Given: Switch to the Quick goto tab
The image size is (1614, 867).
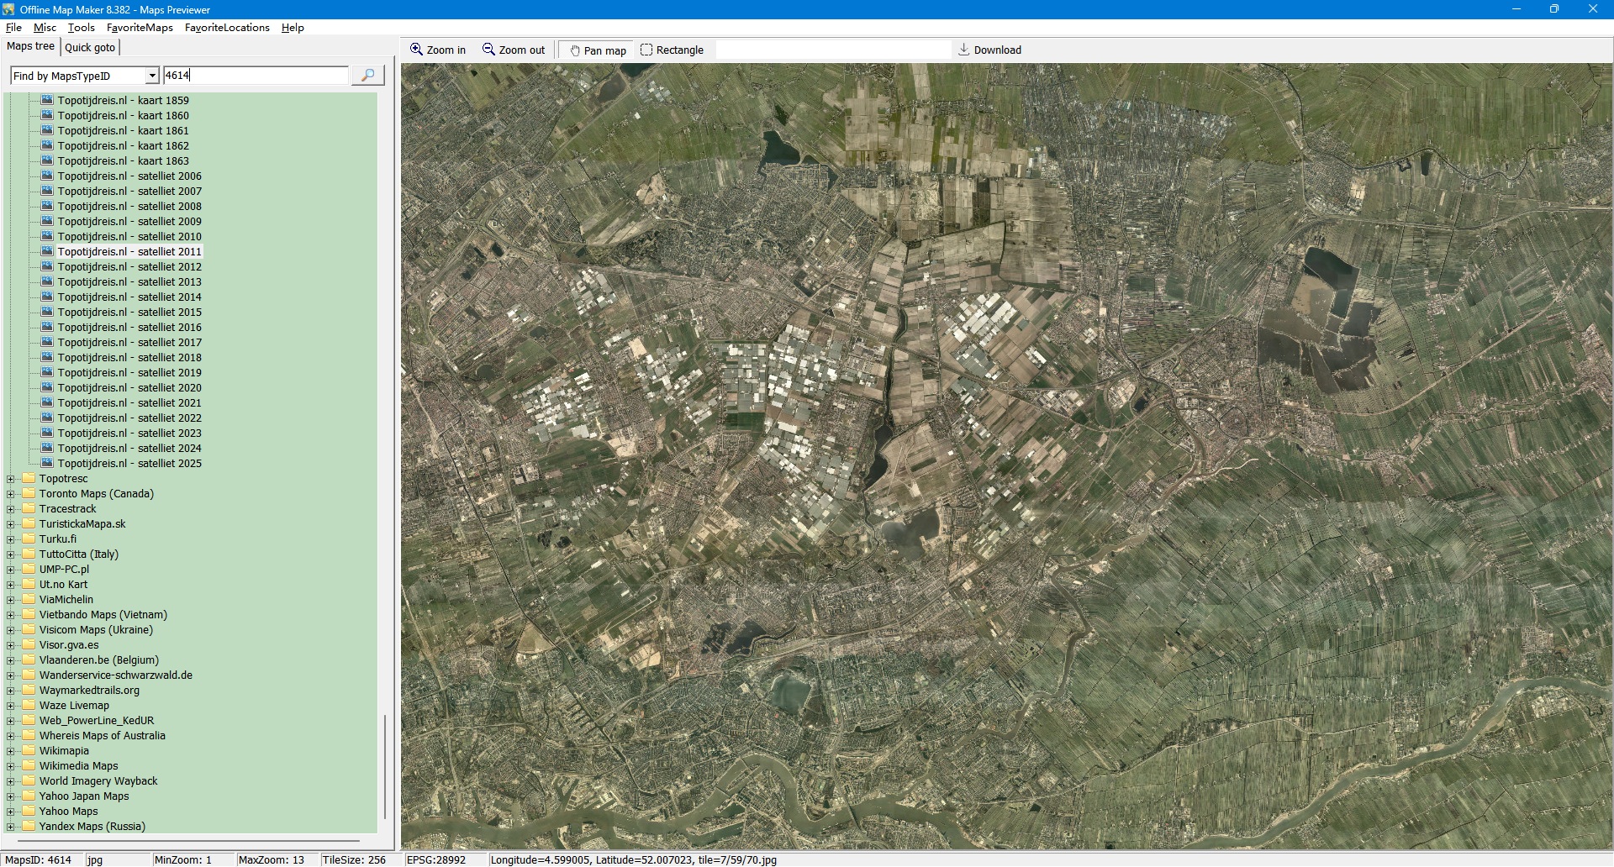Looking at the screenshot, I should (90, 47).
